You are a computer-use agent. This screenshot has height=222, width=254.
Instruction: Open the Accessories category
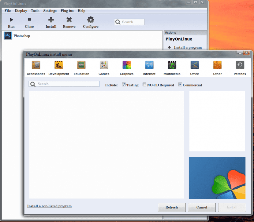click(36, 68)
